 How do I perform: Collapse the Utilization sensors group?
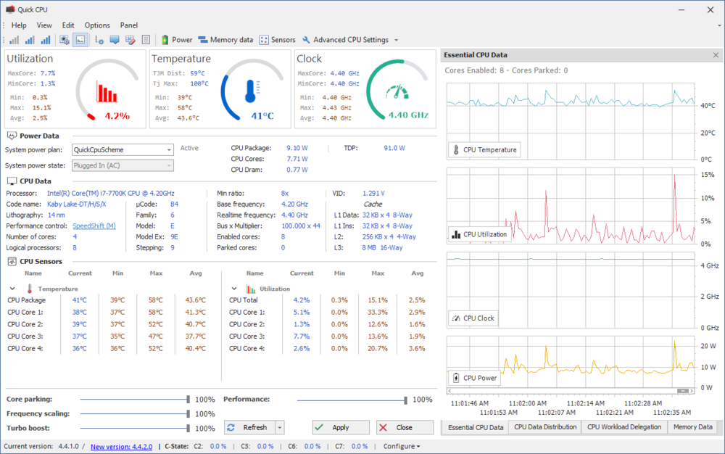(233, 287)
